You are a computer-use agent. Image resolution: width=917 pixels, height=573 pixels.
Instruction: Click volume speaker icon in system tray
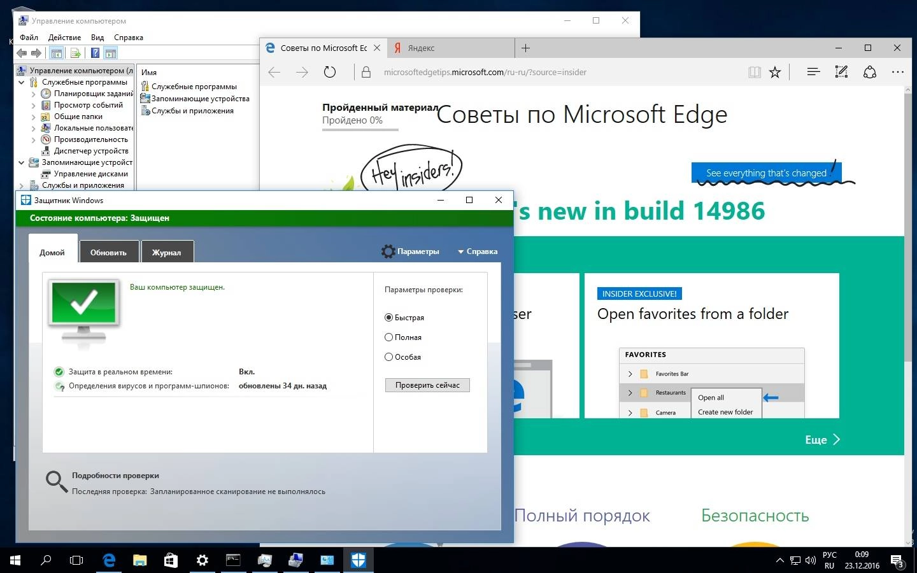coord(811,561)
